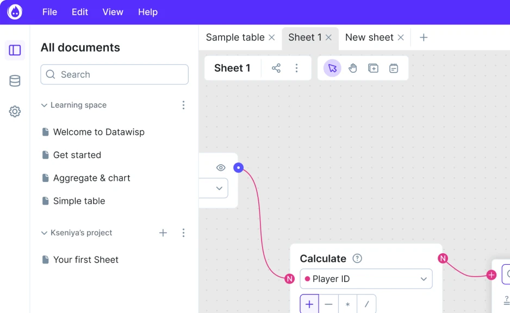Collapse the Learning space section
The image size is (510, 313).
(x=44, y=105)
